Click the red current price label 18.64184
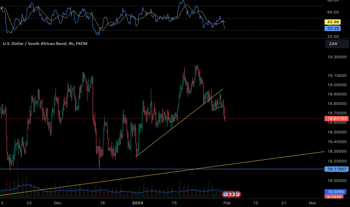 pos(336,119)
